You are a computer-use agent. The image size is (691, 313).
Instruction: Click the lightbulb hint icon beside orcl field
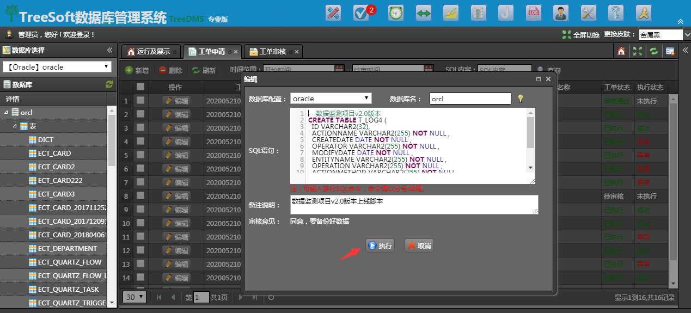520,99
